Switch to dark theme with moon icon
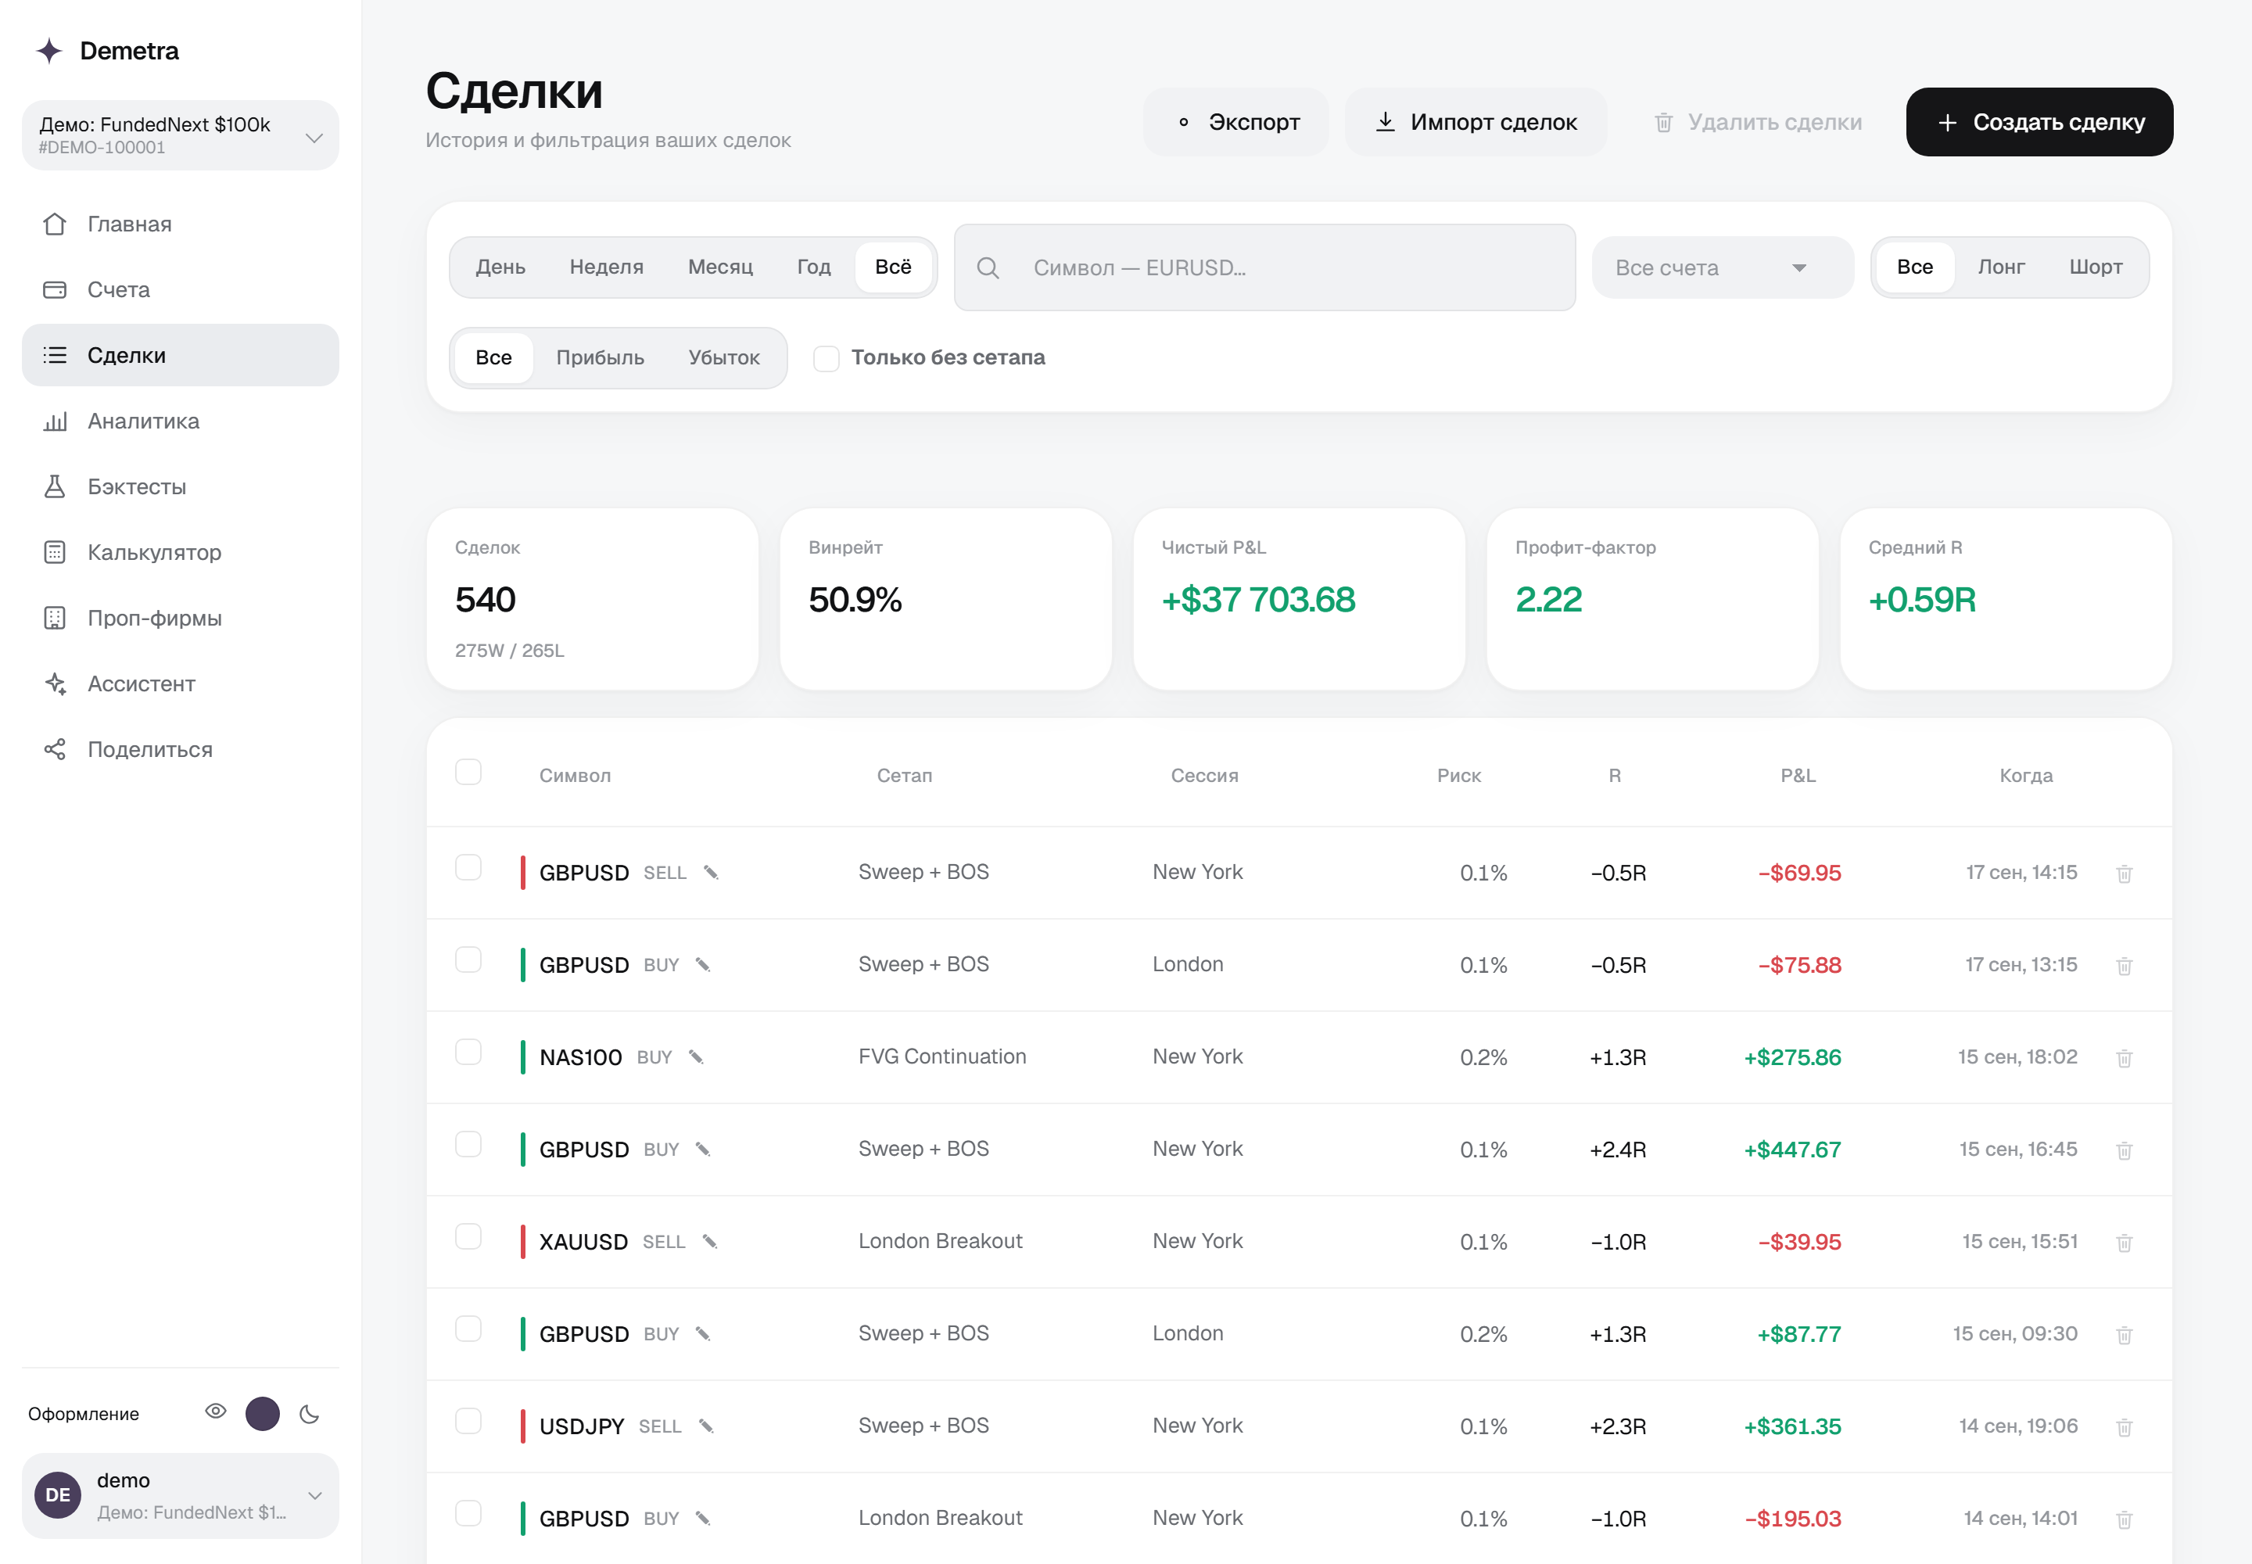2252x1564 pixels. point(310,1413)
